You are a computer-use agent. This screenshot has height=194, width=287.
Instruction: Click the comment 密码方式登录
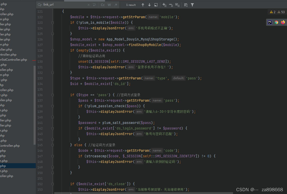tap(128, 95)
